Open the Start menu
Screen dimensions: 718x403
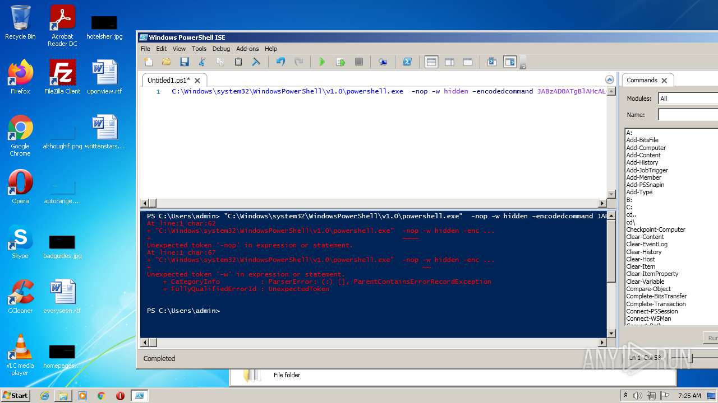(16, 395)
